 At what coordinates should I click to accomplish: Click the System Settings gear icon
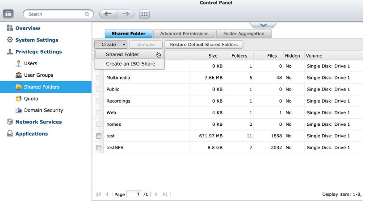click(x=10, y=40)
